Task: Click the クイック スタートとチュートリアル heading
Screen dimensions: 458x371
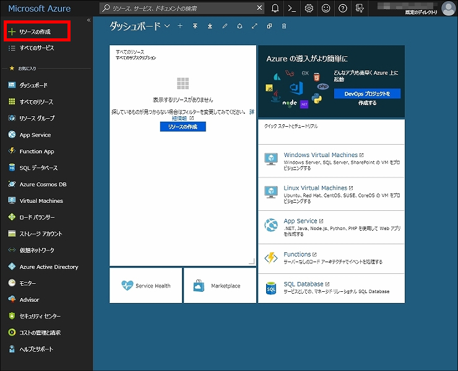Action: [x=291, y=126]
